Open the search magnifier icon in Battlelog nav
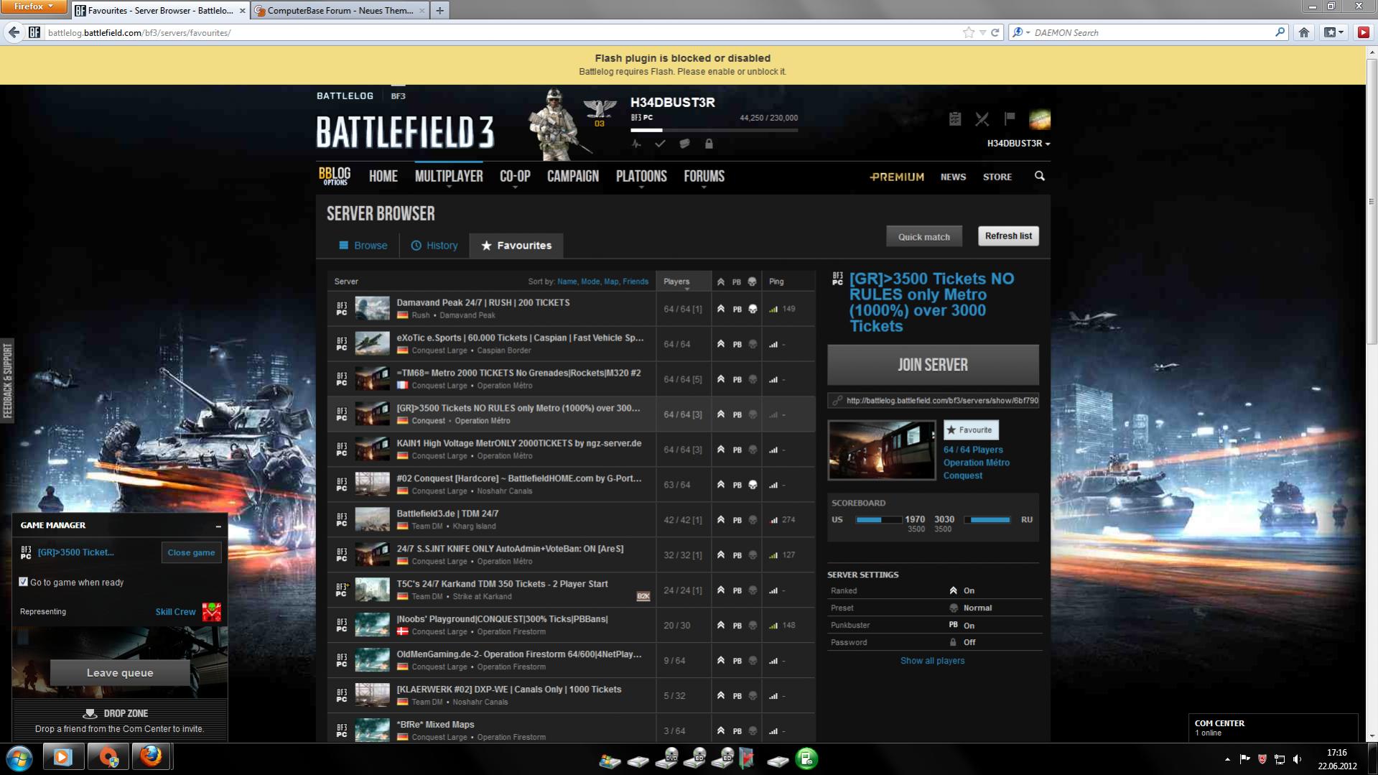The width and height of the screenshot is (1378, 775). [1039, 176]
